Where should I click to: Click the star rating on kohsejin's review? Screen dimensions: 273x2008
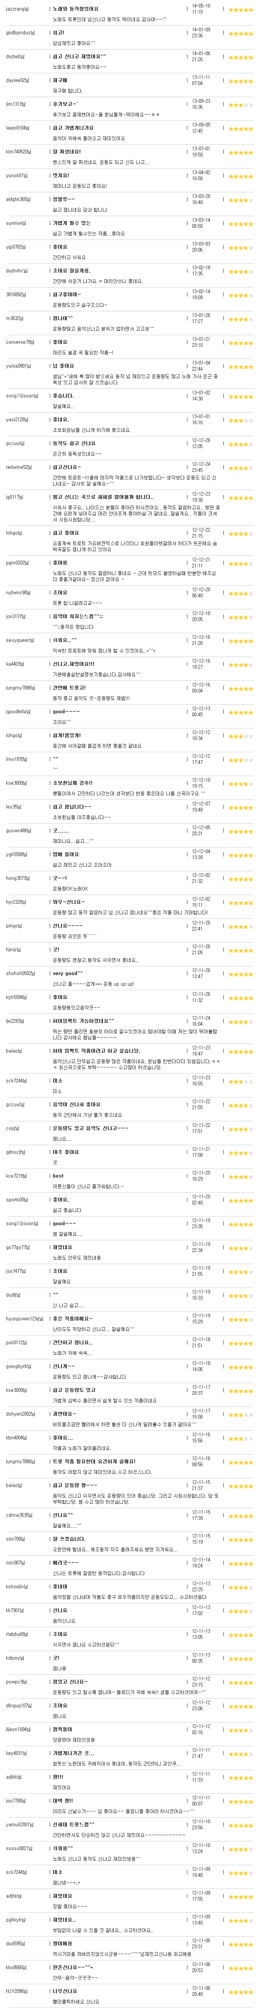240,1586
